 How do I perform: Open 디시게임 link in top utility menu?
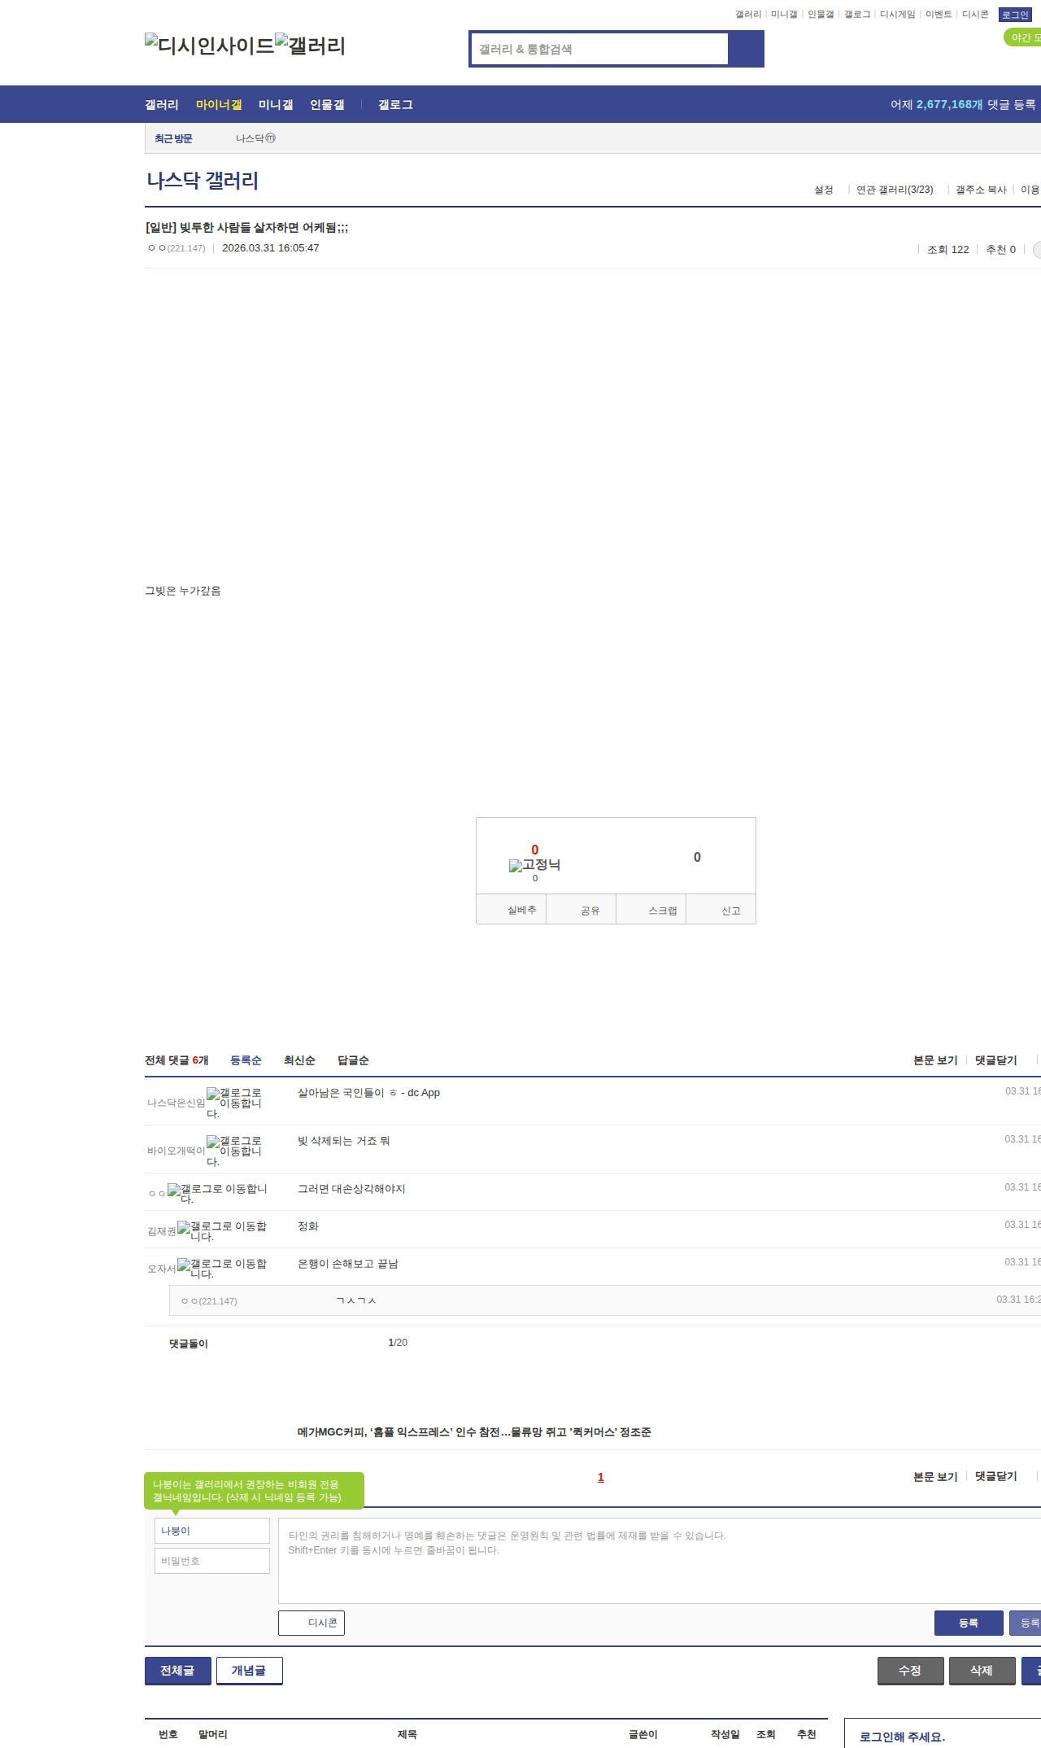tap(897, 15)
